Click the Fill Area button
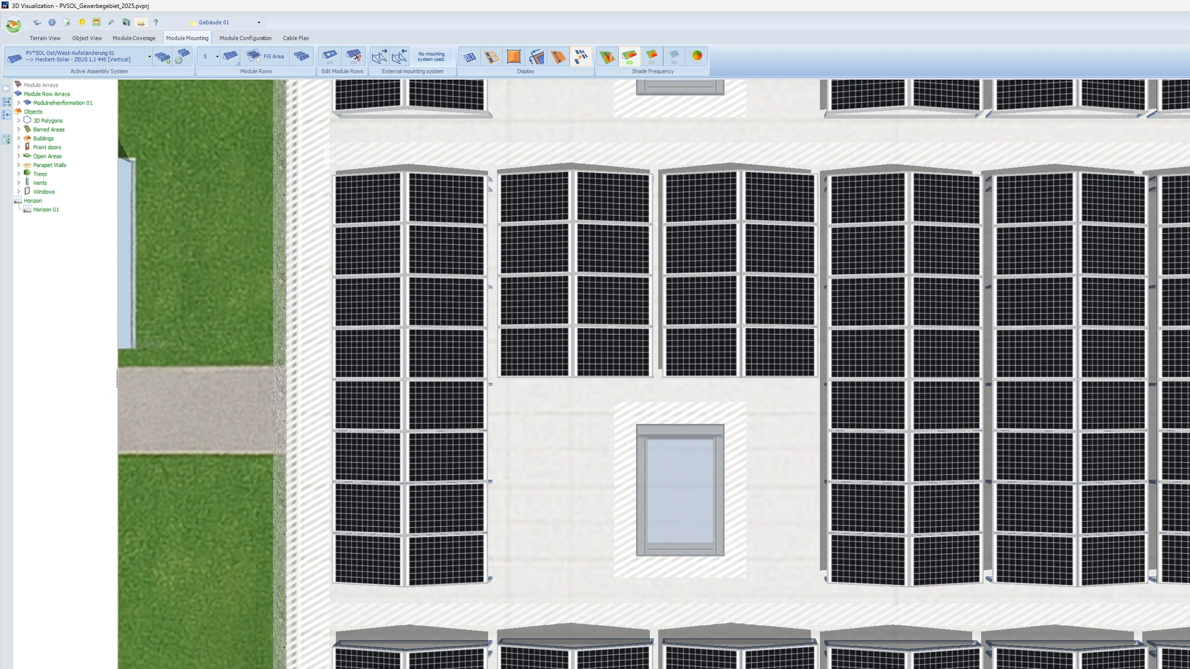1190x669 pixels. [265, 56]
